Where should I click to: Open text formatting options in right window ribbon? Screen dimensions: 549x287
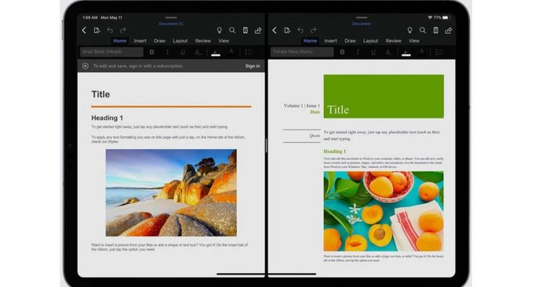(389, 53)
